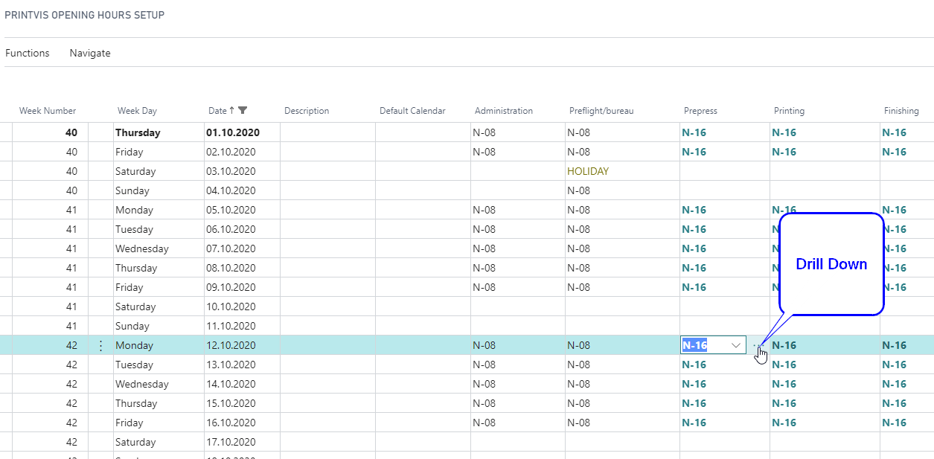Select date cell 12.10.2020
The height and width of the screenshot is (459, 934).
pos(231,345)
